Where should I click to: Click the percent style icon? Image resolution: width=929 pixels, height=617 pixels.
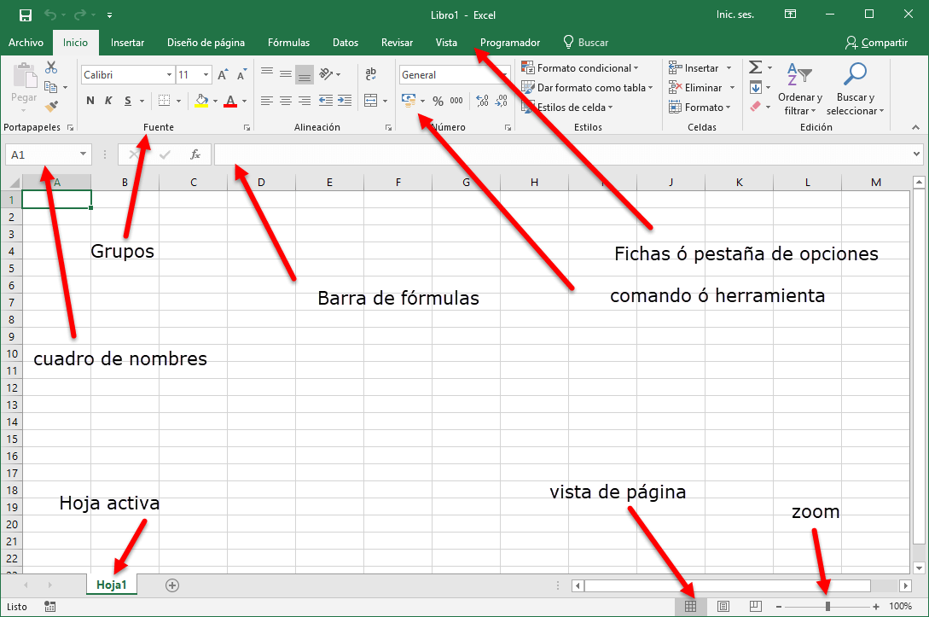click(438, 101)
